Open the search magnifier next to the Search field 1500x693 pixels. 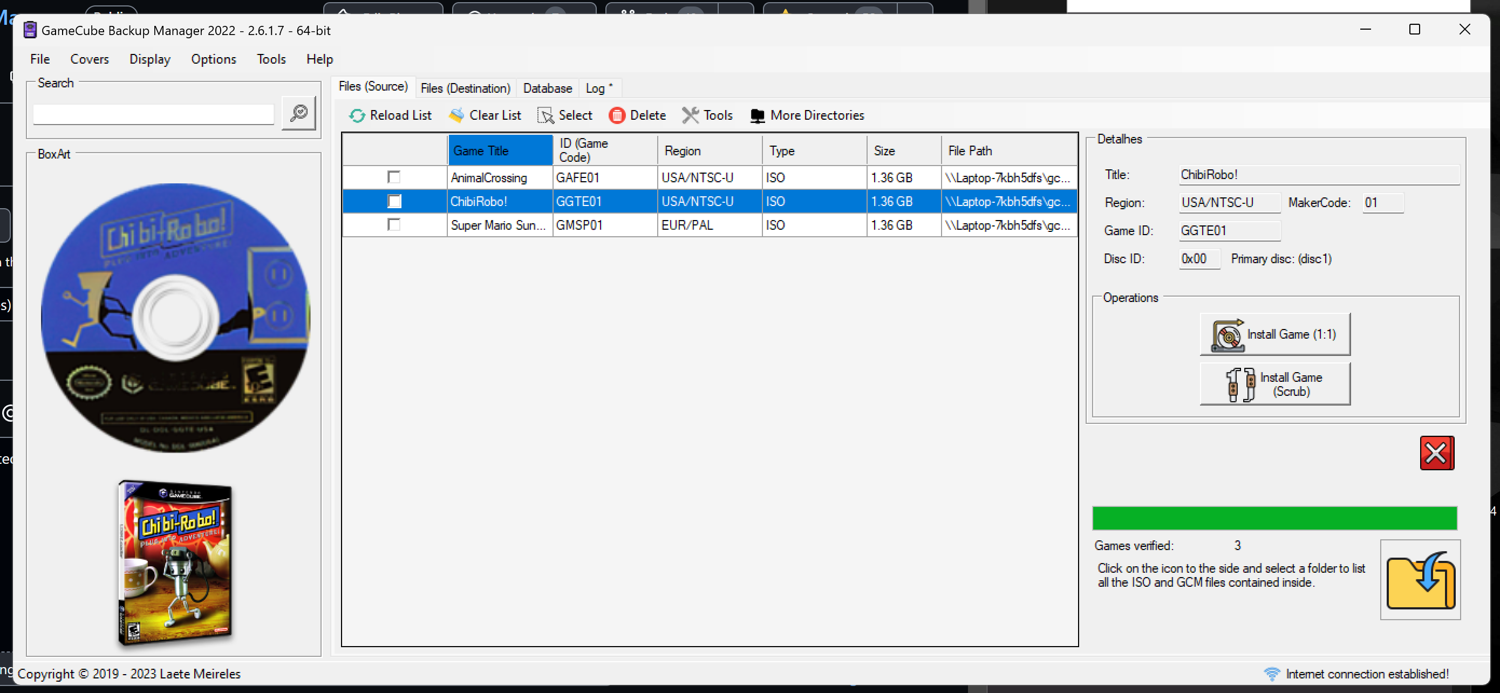click(298, 113)
